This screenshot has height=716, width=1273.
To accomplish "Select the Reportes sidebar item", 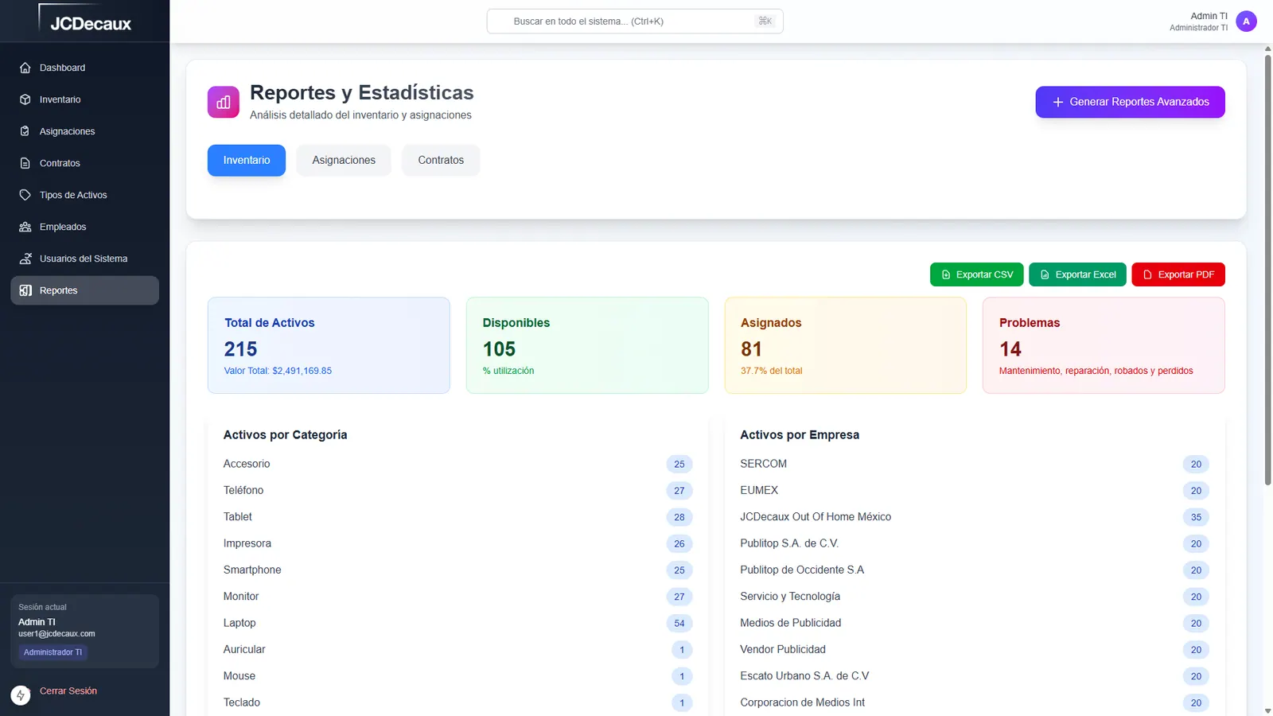I will tap(84, 290).
